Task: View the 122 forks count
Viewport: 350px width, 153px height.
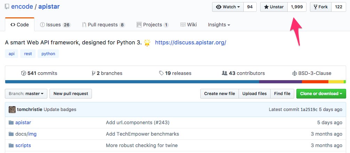Action: [339, 7]
